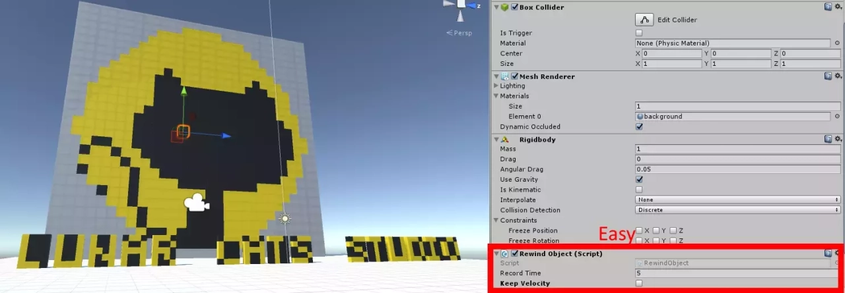Viewport: 845px width, 293px height.
Task: Open Rewind Object gear settings menu
Action: click(838, 253)
